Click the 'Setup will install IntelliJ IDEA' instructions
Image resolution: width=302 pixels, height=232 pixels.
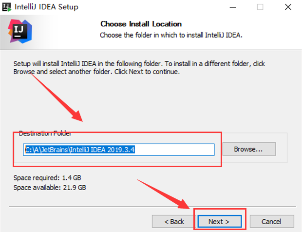pos(139,68)
